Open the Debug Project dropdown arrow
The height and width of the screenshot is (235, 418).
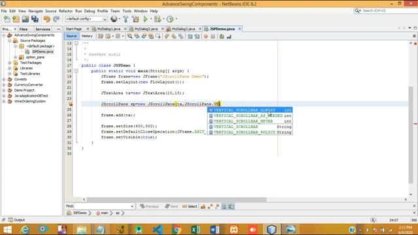[x=163, y=19]
